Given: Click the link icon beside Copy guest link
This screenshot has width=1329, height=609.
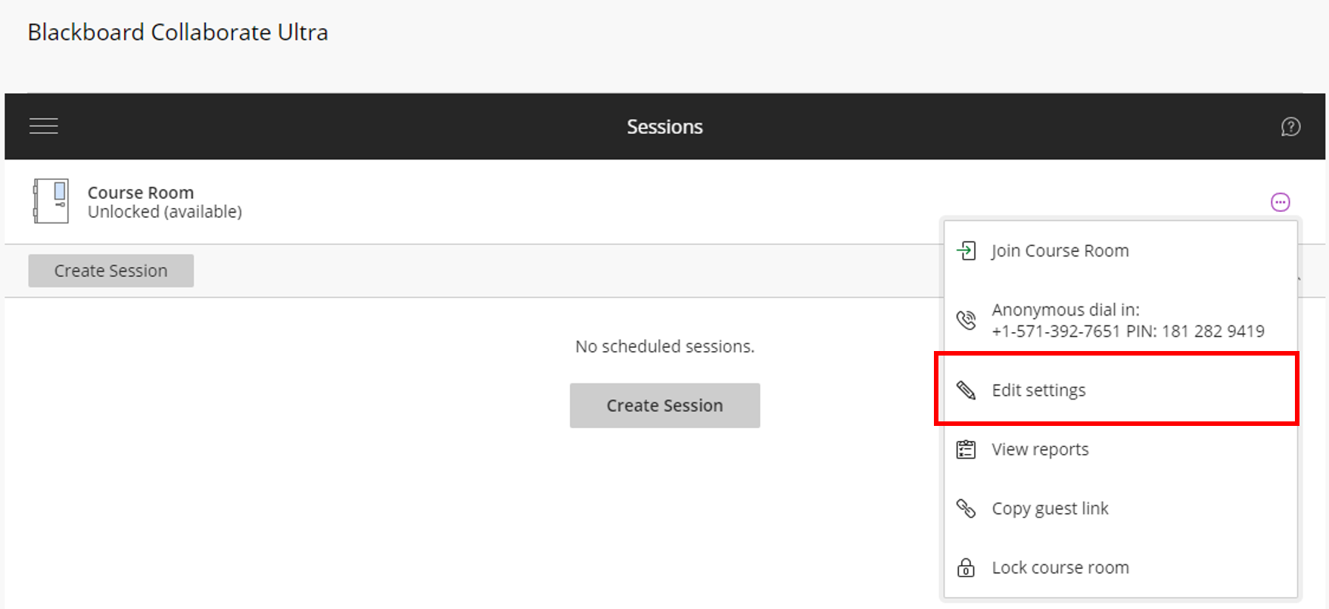Looking at the screenshot, I should [966, 508].
